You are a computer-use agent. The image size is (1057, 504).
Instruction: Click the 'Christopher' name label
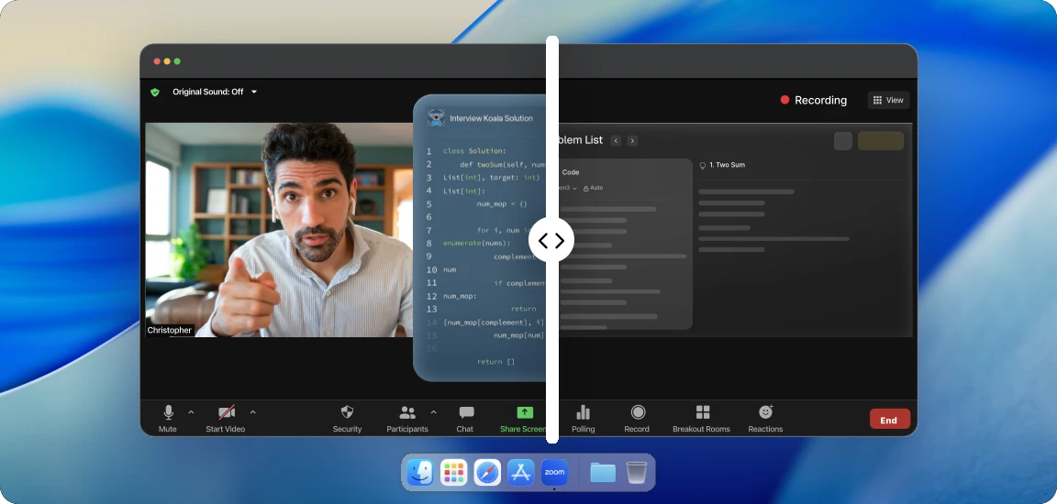[170, 331]
